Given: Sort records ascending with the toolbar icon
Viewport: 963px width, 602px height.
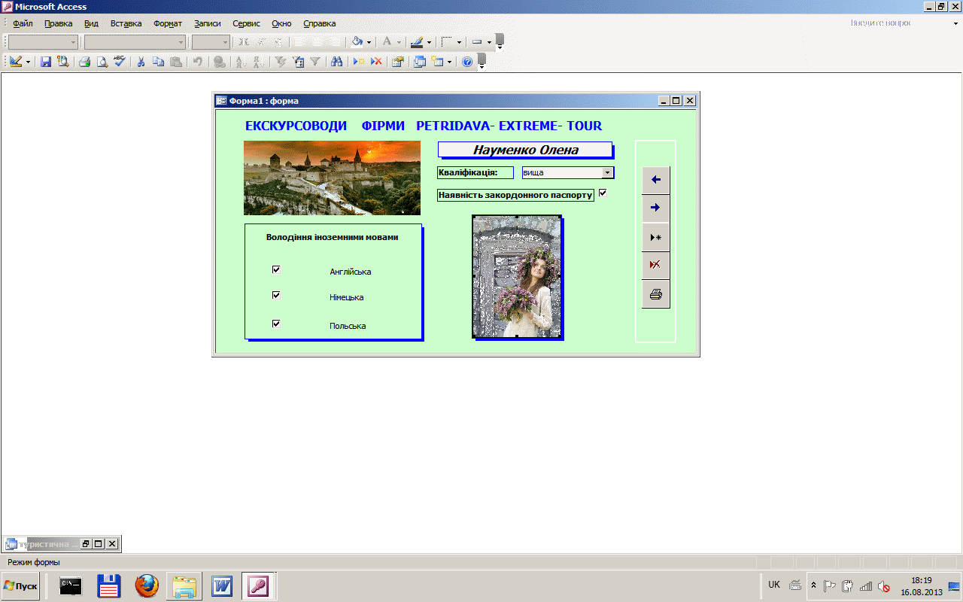Looking at the screenshot, I should click(x=242, y=62).
